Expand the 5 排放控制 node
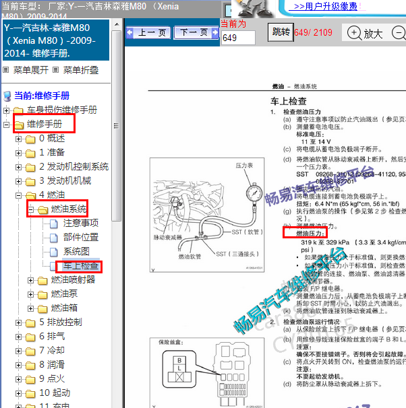The height and width of the screenshot is (408, 406). pyautogui.click(x=18, y=323)
